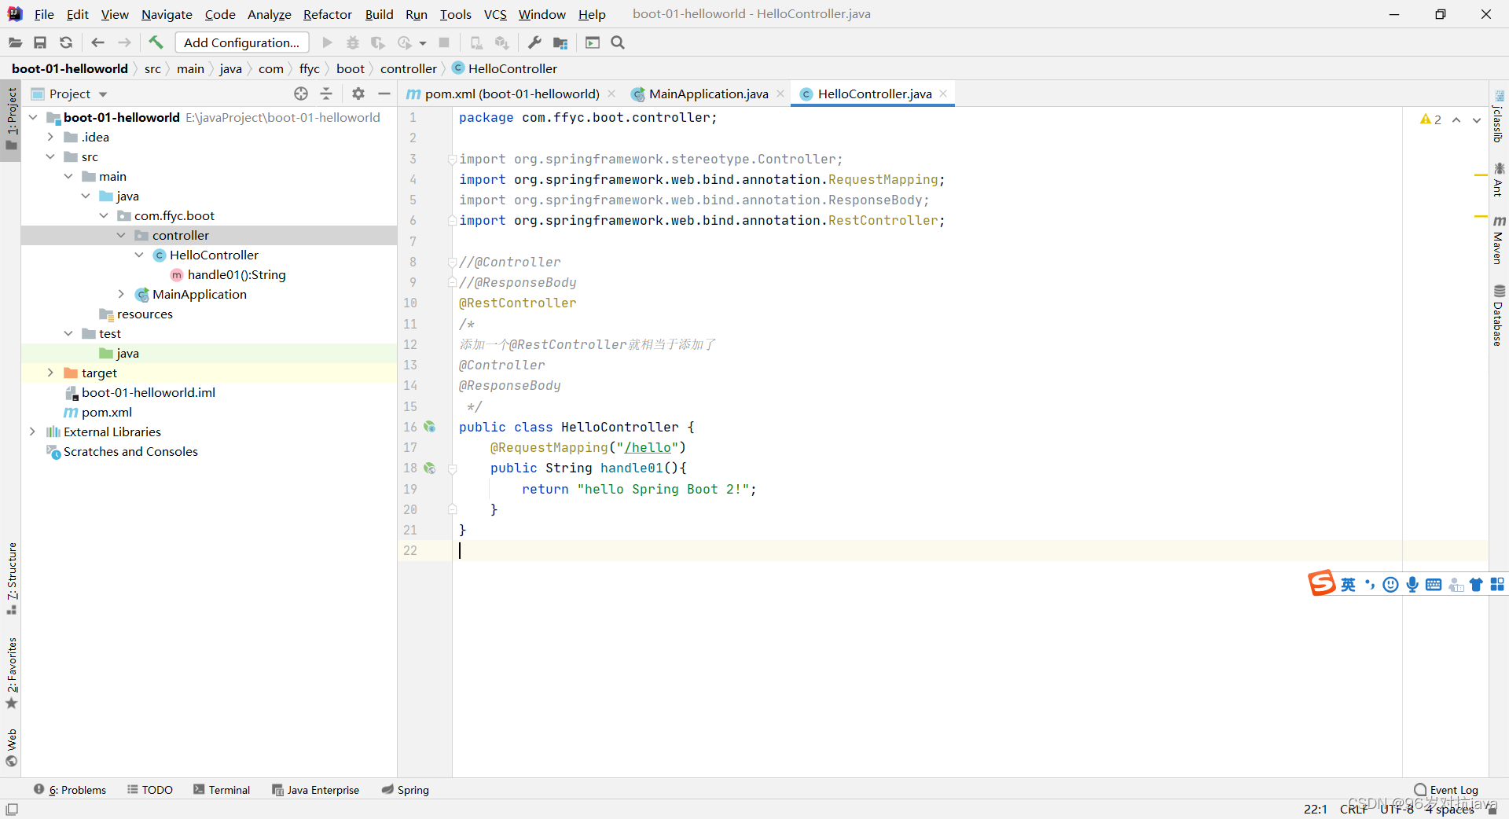
Task: Open the Spring tool window
Action: tap(406, 790)
